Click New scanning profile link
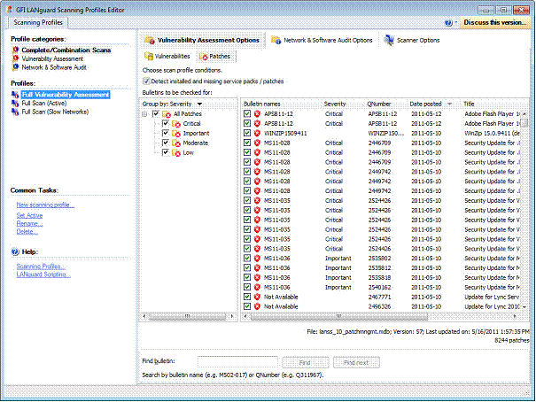 pos(45,205)
